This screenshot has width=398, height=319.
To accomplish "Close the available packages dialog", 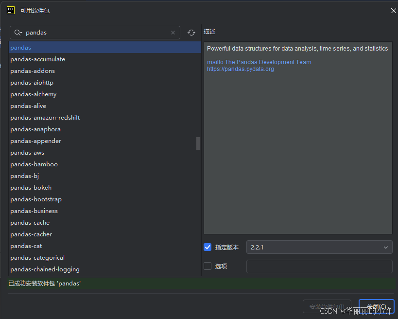I will click(393, 11).
